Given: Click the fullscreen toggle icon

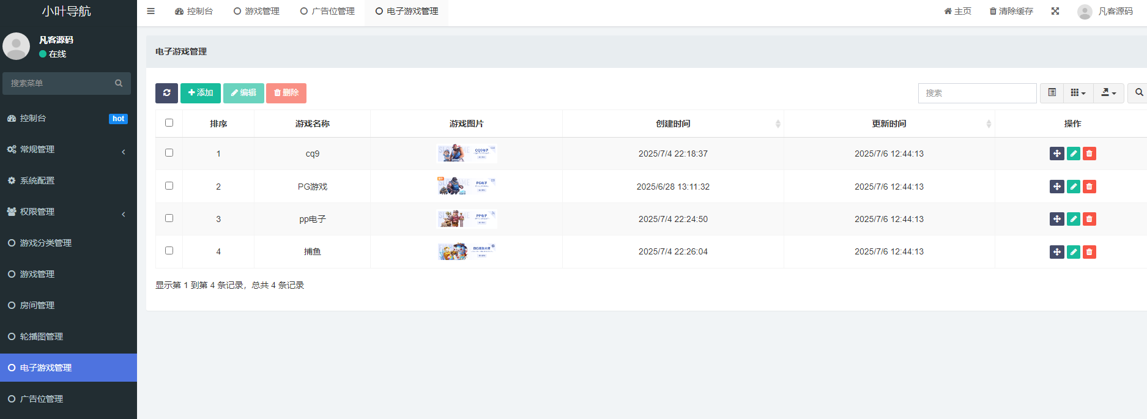Looking at the screenshot, I should (x=1055, y=11).
